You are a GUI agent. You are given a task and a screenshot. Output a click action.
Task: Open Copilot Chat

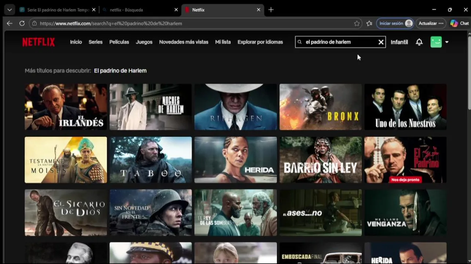click(x=460, y=23)
